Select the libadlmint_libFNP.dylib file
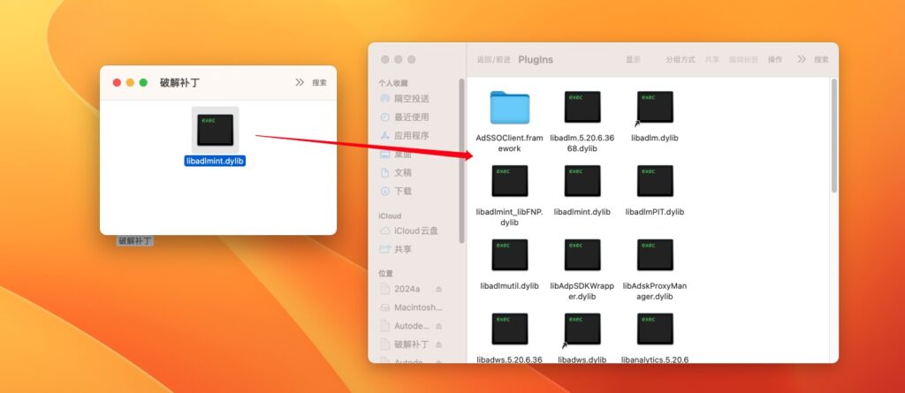 (x=510, y=181)
